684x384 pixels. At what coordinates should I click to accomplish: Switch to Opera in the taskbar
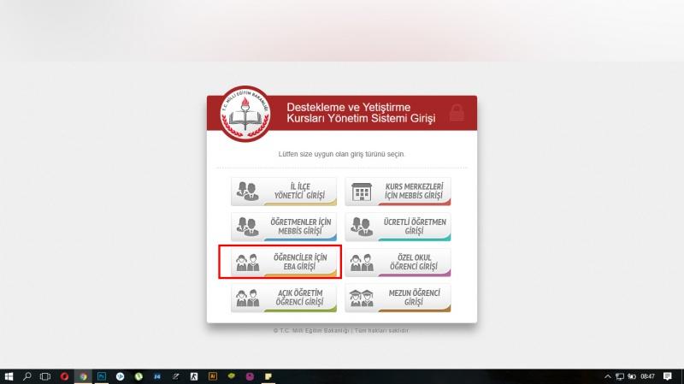pyautogui.click(x=64, y=376)
